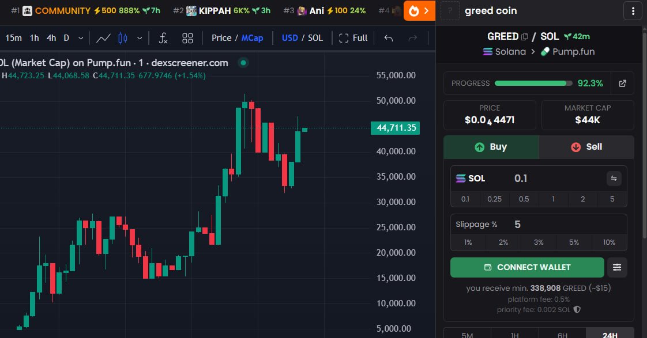Viewport: 647px width, 338px height.
Task: Click the green live status dot on chart
Action: click(x=243, y=63)
